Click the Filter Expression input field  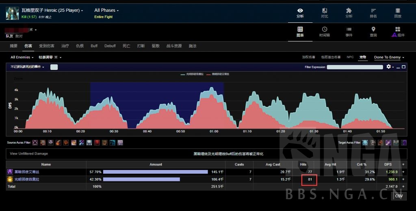(355, 67)
